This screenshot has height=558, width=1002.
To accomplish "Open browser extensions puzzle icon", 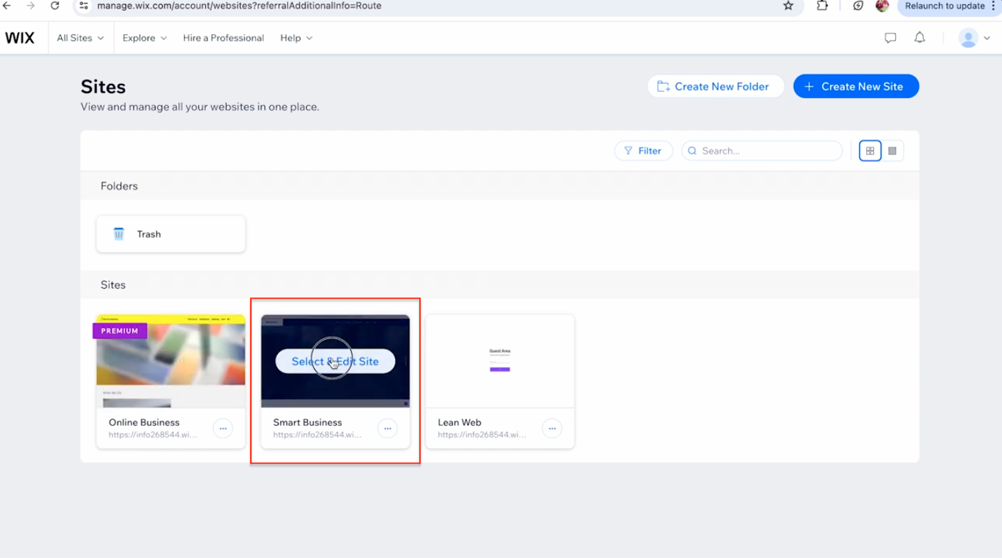I will [822, 6].
